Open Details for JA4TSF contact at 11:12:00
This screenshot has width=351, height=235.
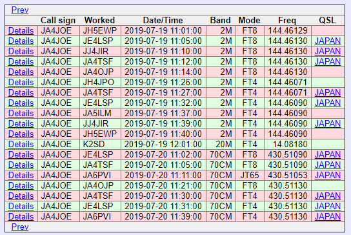(21, 61)
